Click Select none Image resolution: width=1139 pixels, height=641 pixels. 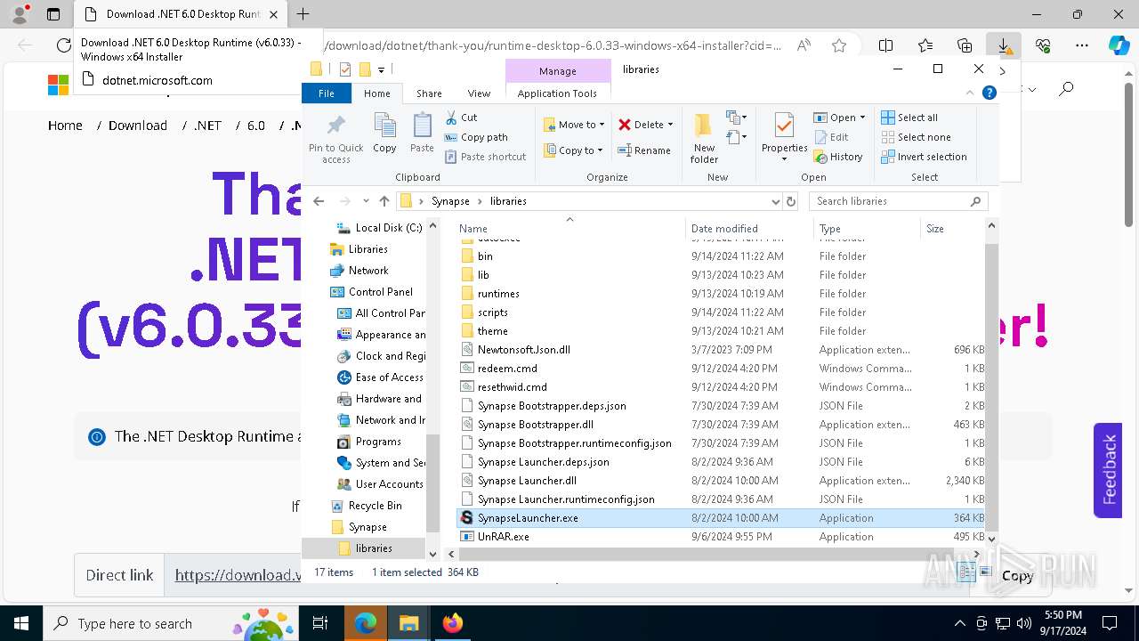click(x=916, y=137)
